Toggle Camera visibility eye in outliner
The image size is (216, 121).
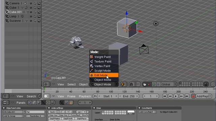31,3
